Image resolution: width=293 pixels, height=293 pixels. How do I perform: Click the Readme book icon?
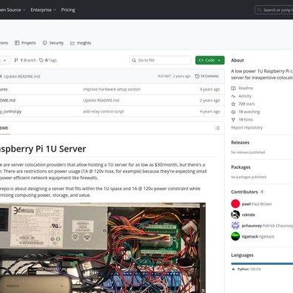pyautogui.click(x=233, y=88)
